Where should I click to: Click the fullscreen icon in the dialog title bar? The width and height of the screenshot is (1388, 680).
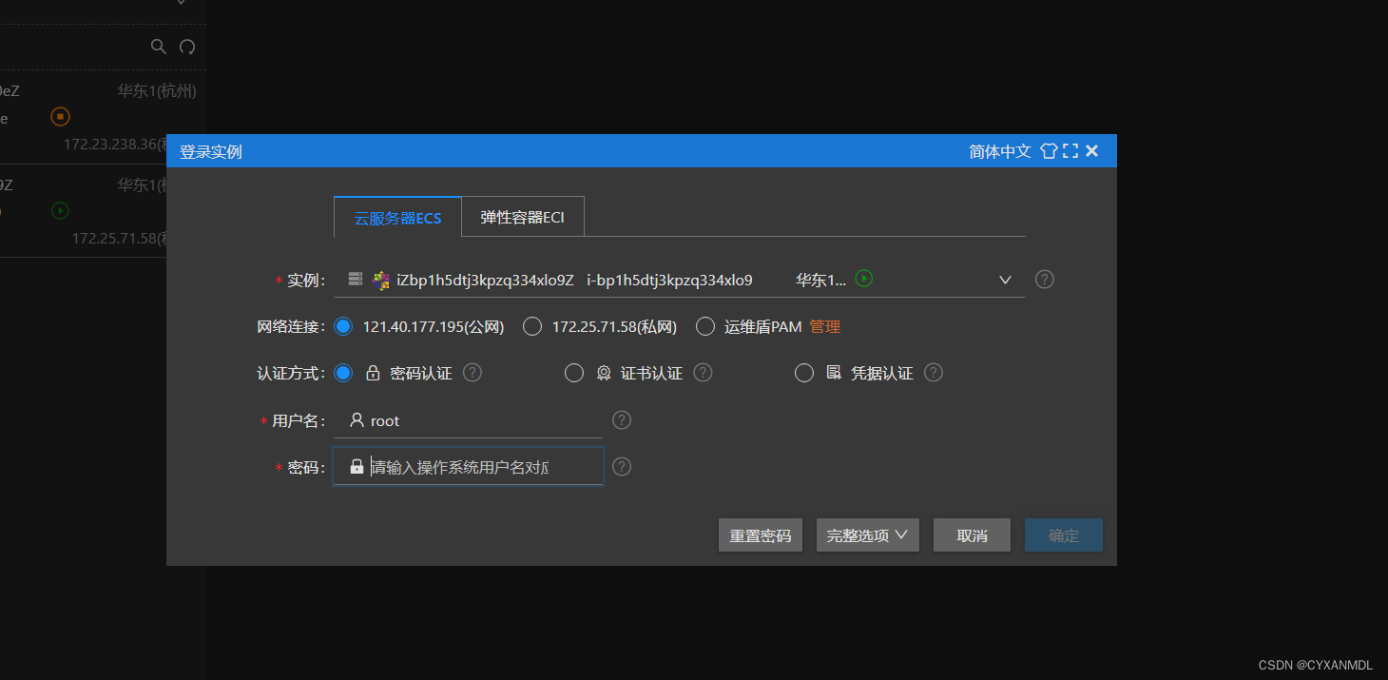point(1070,150)
